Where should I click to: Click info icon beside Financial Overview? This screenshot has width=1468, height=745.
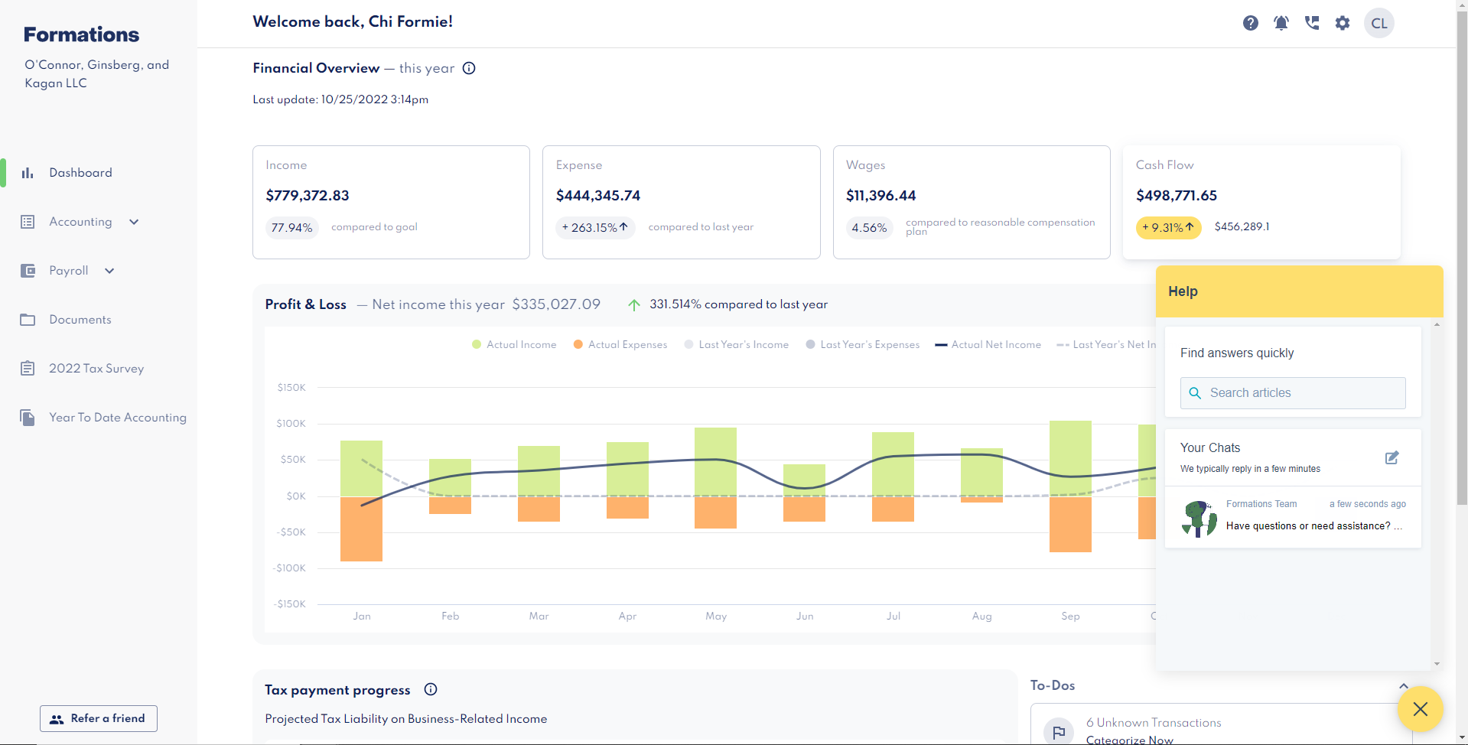469,68
